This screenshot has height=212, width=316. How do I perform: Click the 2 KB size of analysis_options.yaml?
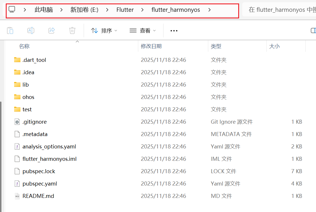(297, 147)
